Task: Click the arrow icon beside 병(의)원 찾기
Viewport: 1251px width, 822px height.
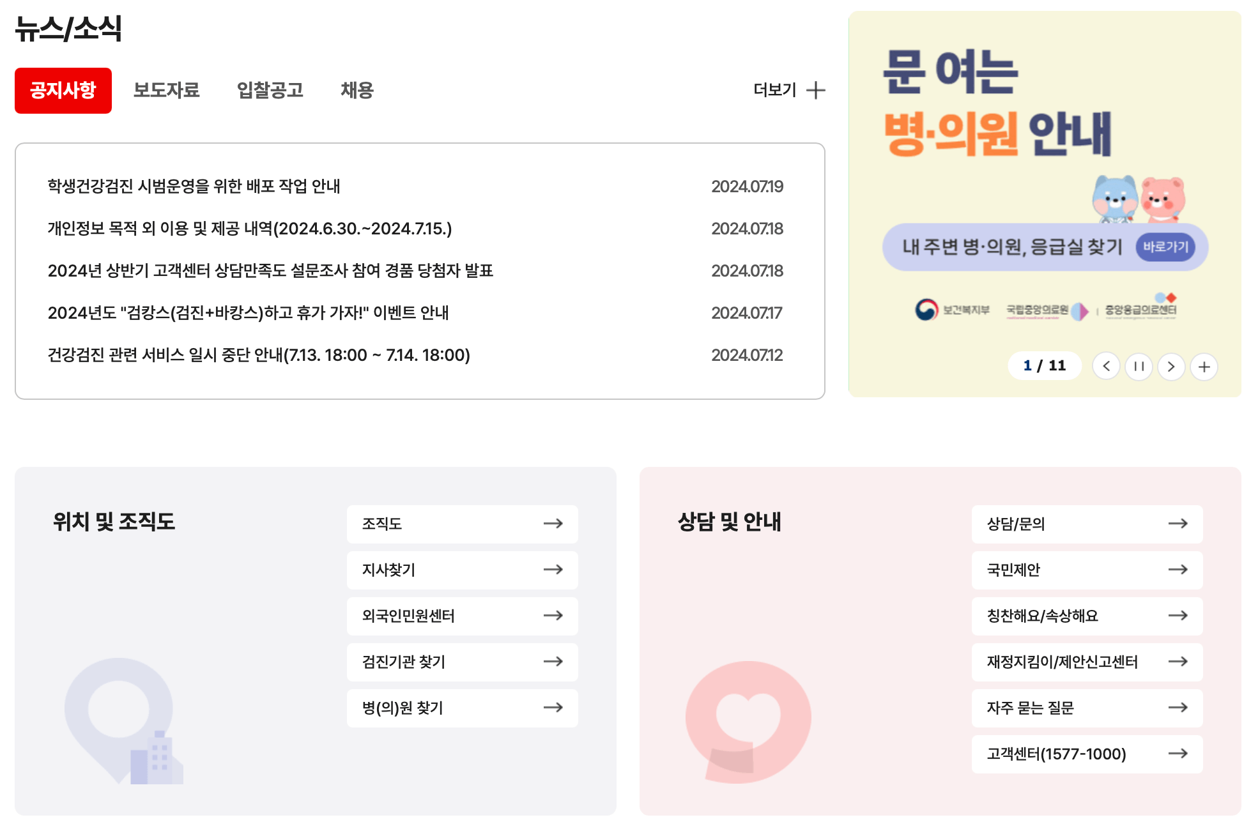Action: pos(553,708)
